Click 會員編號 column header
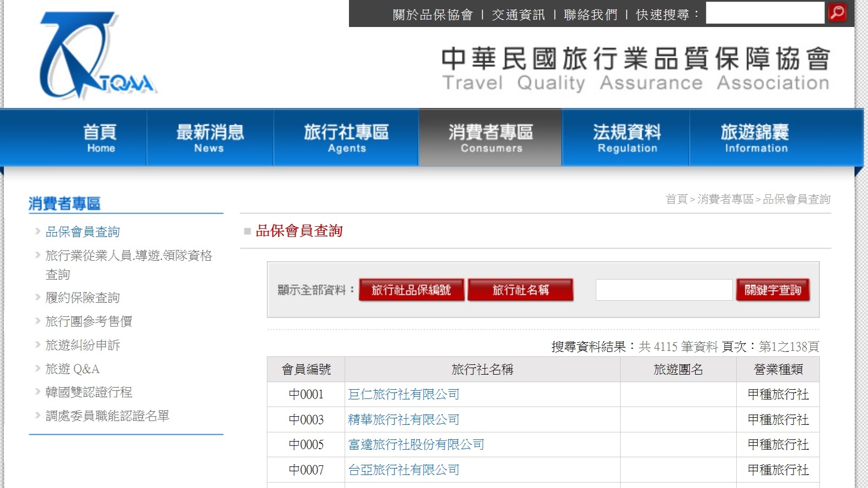Screen dimensions: 868x488 [x=306, y=369]
